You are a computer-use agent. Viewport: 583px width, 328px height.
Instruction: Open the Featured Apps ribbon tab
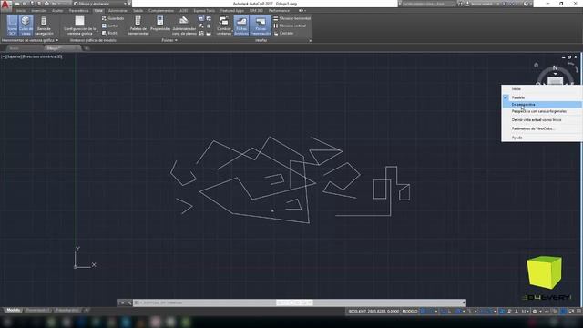[x=232, y=11]
